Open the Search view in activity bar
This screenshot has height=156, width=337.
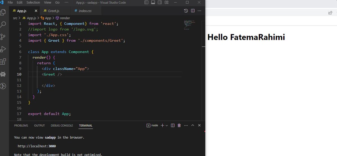click(x=3, y=24)
